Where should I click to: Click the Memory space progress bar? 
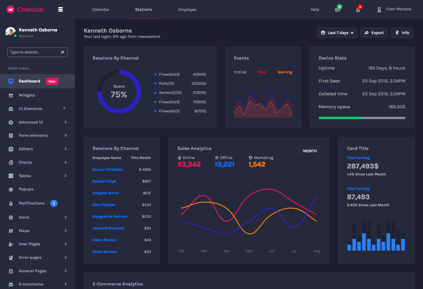coord(362,118)
